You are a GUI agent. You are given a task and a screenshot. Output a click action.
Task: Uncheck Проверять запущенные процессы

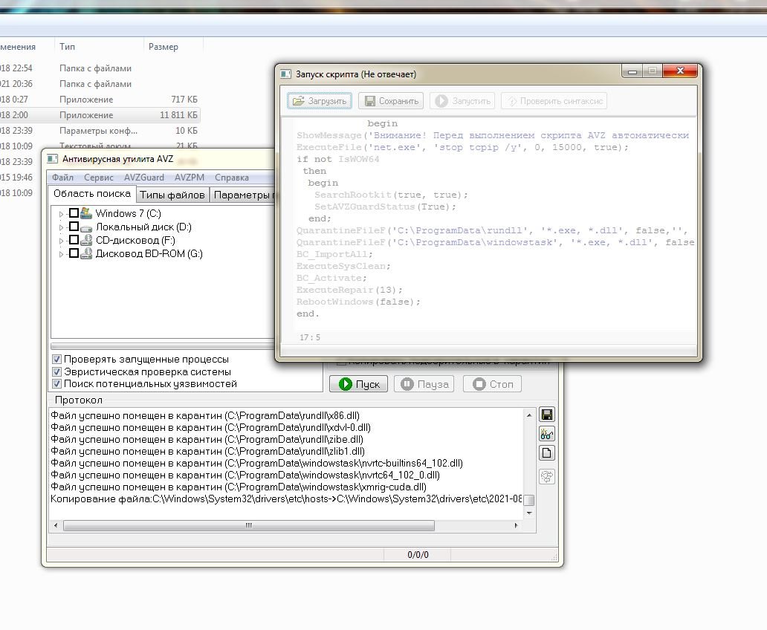56,359
